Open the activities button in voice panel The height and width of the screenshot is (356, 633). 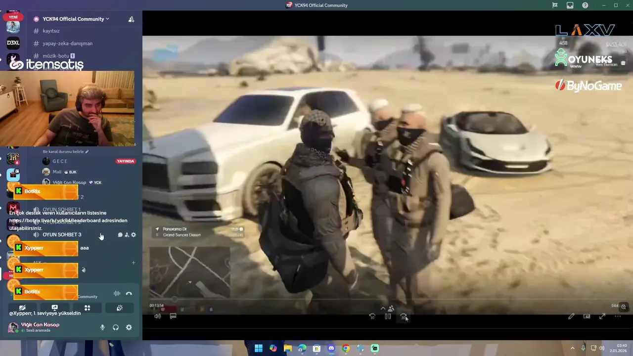tap(87, 308)
